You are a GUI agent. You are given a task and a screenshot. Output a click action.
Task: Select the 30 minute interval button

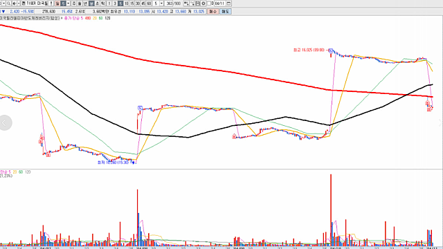point(138,3)
